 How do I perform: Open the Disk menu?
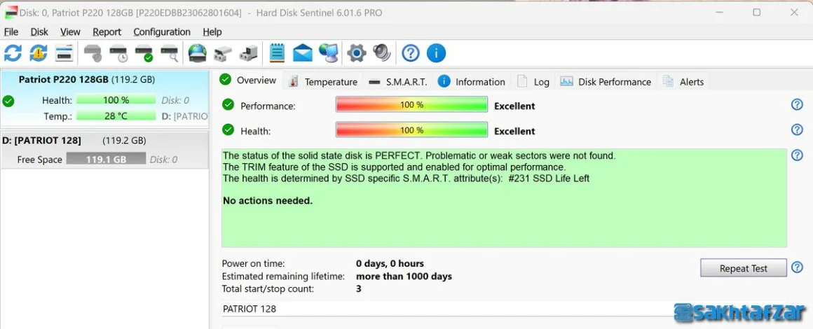[39, 32]
